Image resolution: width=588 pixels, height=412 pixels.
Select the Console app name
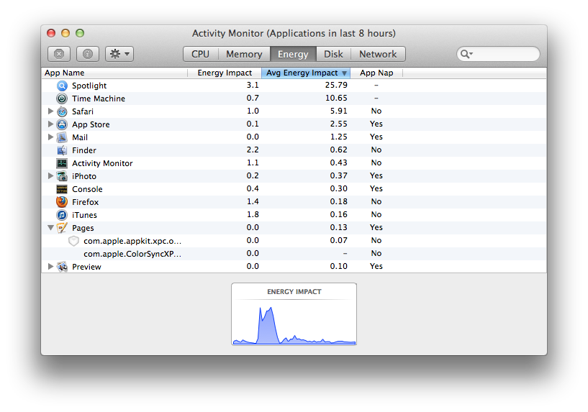(x=87, y=189)
